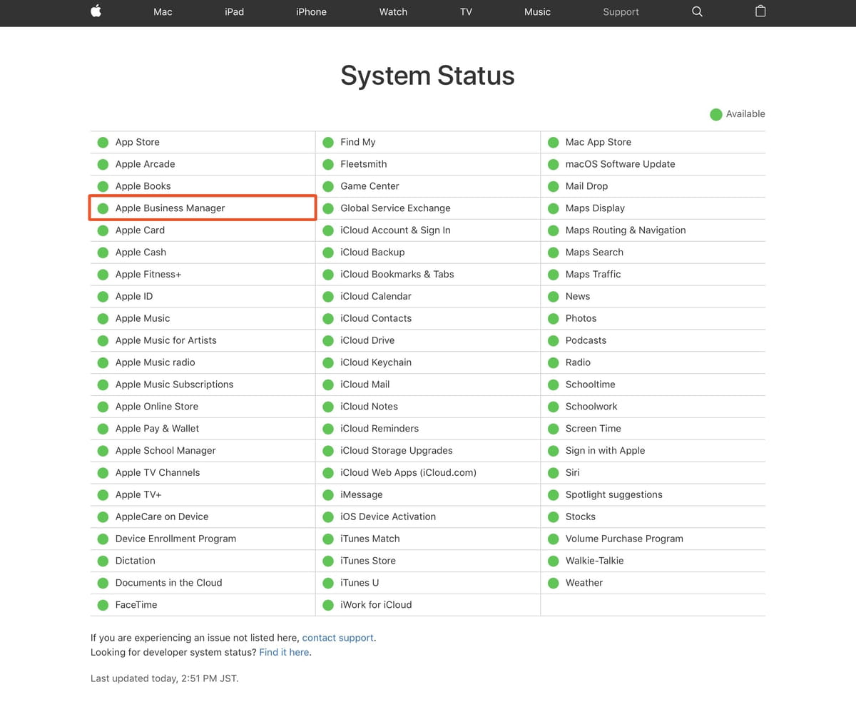Click iCloud Bookmarks & Tabs entry
The width and height of the screenshot is (856, 702).
click(x=397, y=275)
